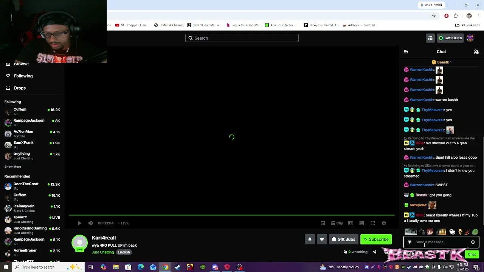The image size is (484, 272).
Task: Open spearrz recommended channel
Action: coord(32,219)
